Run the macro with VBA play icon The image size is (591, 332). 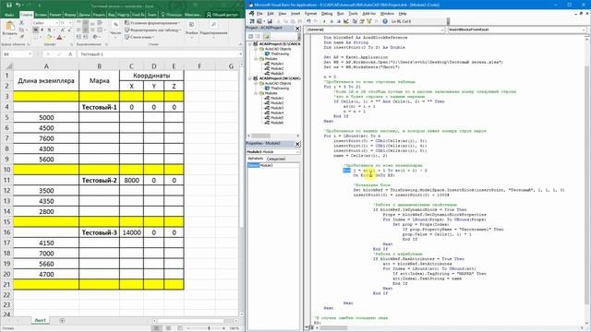pyautogui.click(x=324, y=21)
